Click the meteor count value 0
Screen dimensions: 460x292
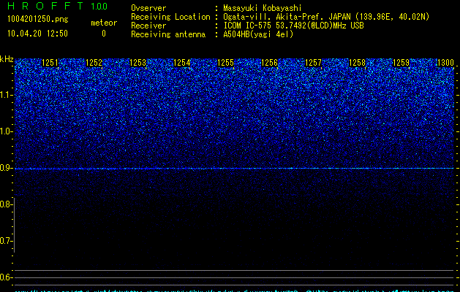pyautogui.click(x=104, y=34)
